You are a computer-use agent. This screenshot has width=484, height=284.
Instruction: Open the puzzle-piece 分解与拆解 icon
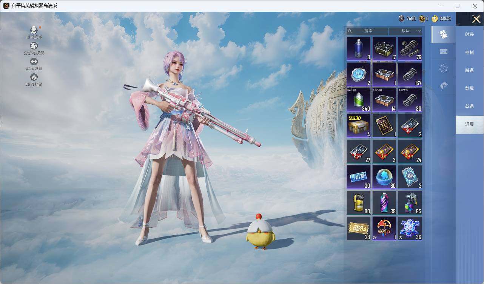(x=34, y=46)
